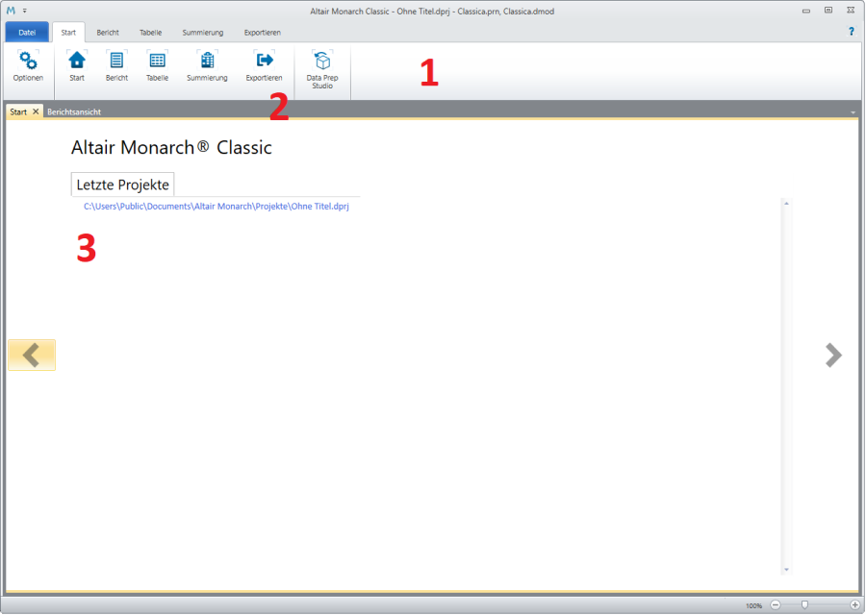The image size is (866, 615).
Task: Open the blue help question mark
Action: coord(851,32)
